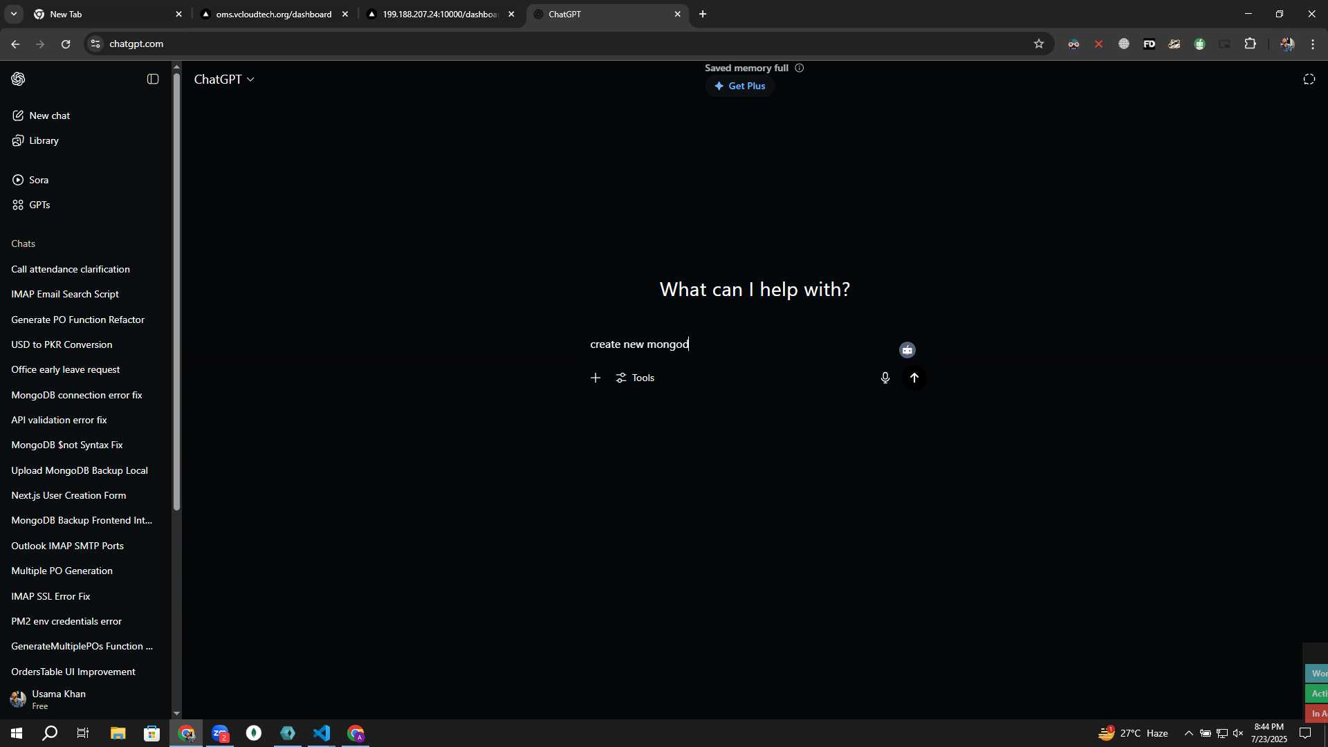This screenshot has height=747, width=1328.
Task: Click the Get Plus upgrade button
Action: (x=740, y=86)
